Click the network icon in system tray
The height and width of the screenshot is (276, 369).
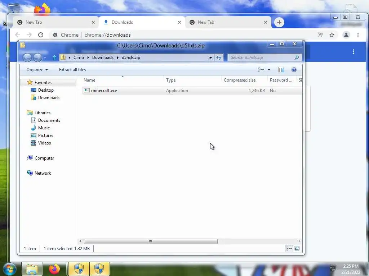(x=333, y=269)
